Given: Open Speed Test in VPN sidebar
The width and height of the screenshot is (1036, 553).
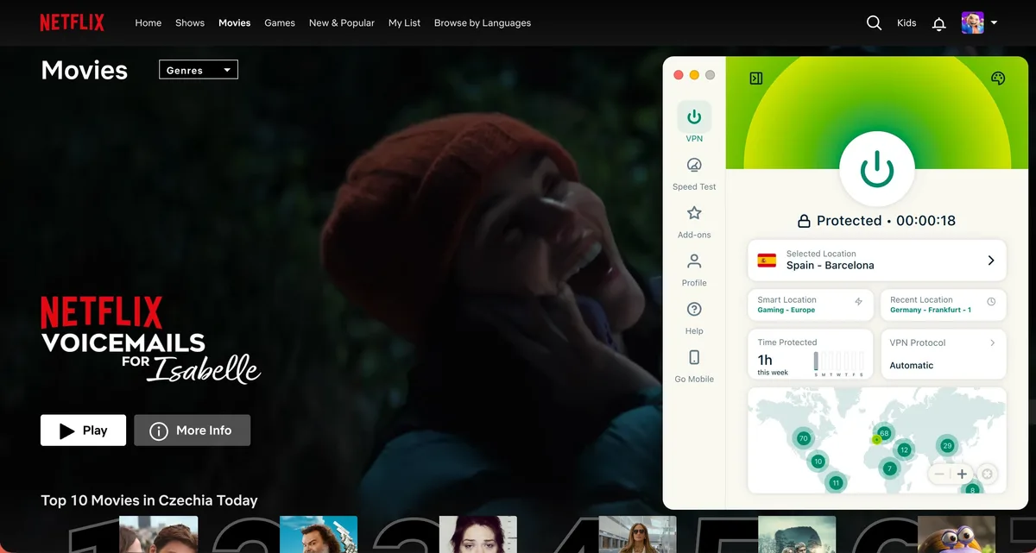Looking at the screenshot, I should (694, 172).
